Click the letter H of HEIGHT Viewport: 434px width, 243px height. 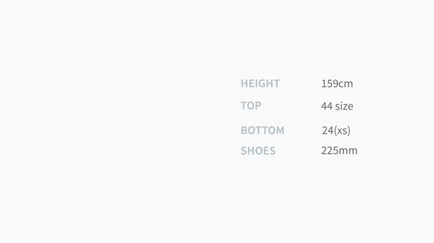coord(244,83)
